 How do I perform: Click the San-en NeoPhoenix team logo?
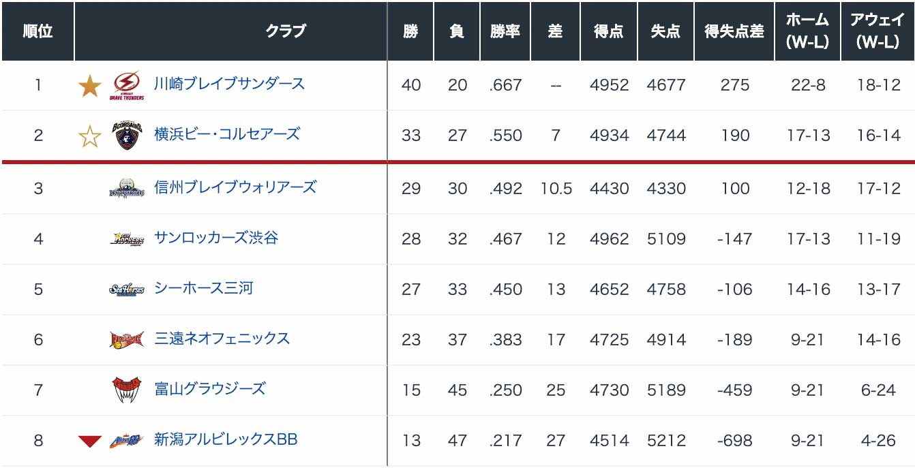tap(127, 339)
